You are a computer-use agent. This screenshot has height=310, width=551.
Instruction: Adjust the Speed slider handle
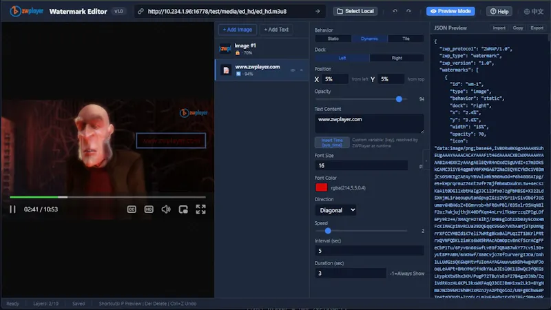328,231
